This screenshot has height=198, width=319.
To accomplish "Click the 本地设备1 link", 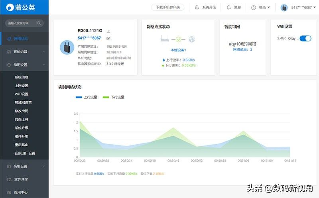I will [x=178, y=50].
